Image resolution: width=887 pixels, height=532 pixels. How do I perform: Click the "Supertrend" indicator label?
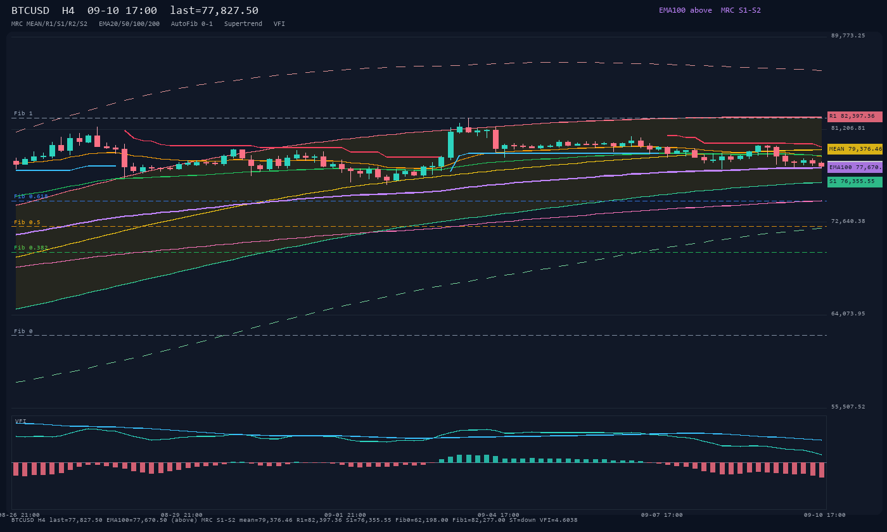(243, 24)
